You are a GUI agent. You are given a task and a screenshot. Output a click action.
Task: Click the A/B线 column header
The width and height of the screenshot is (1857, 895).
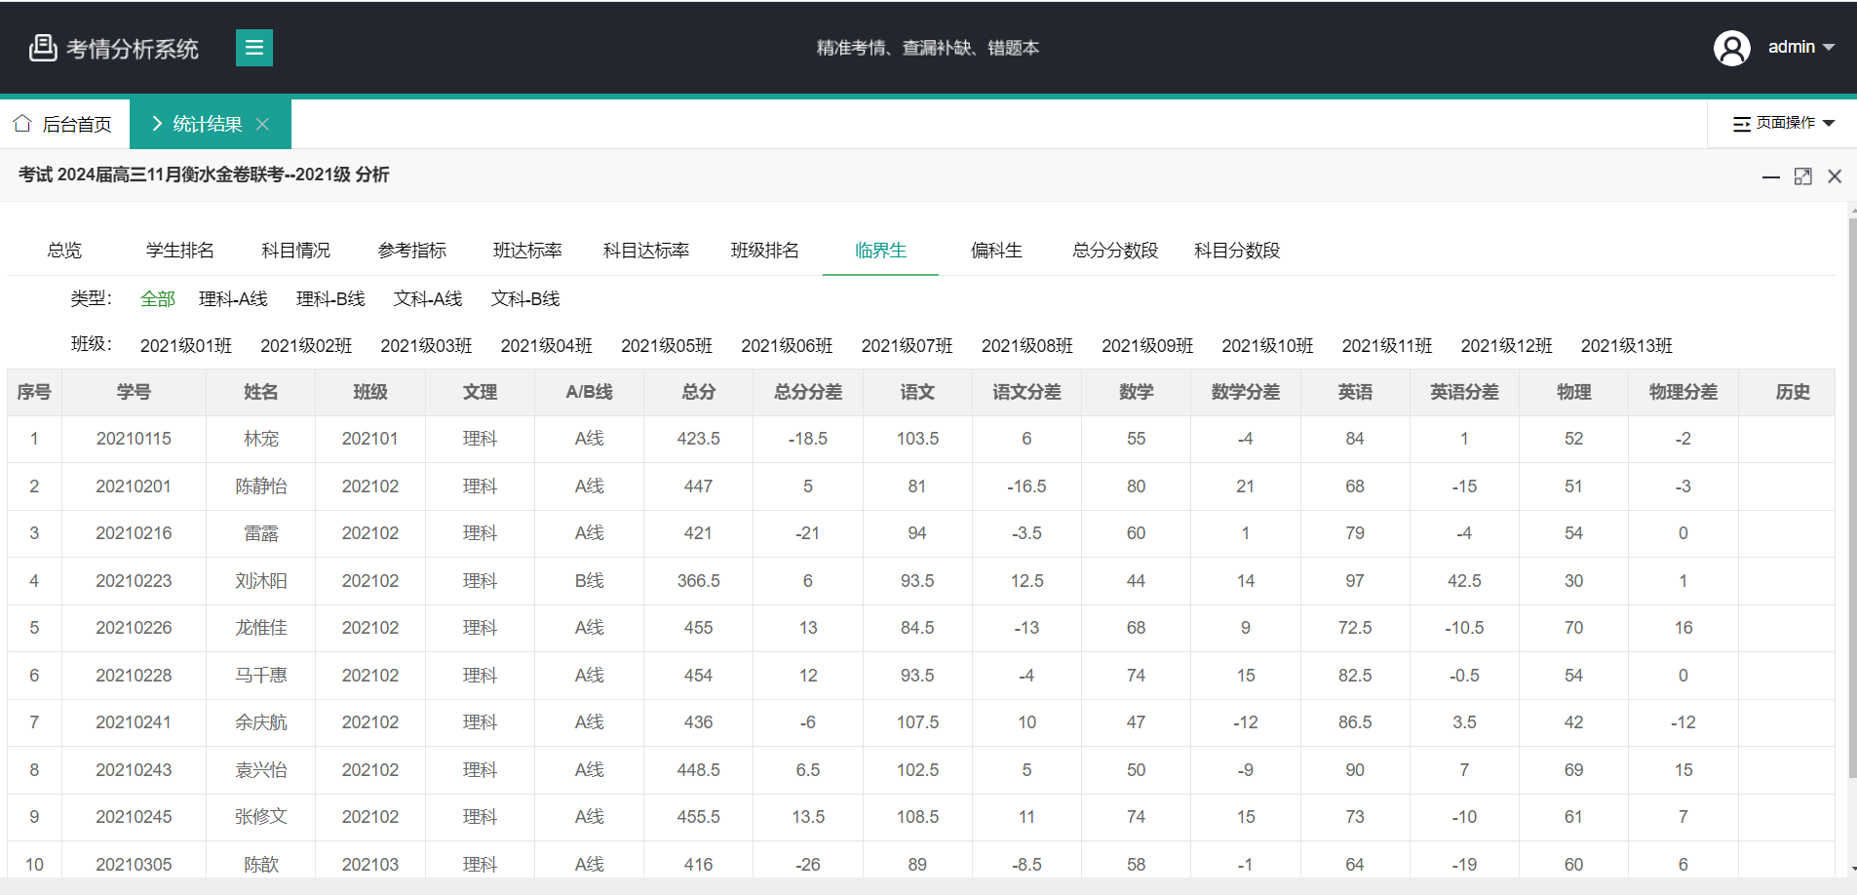[590, 392]
